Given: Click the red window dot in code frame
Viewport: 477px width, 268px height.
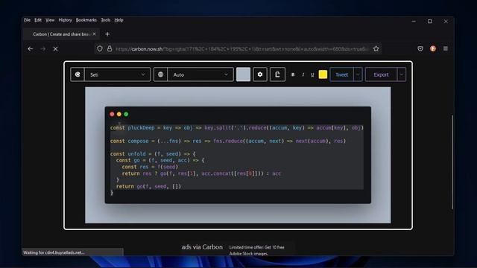Looking at the screenshot, I should coord(112,114).
